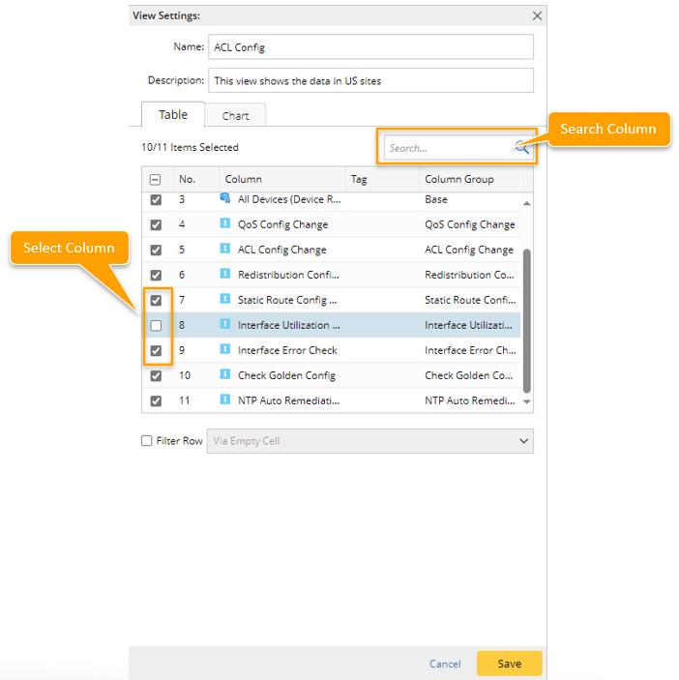Select the Table tab
This screenshot has width=679, height=680.
(x=173, y=115)
